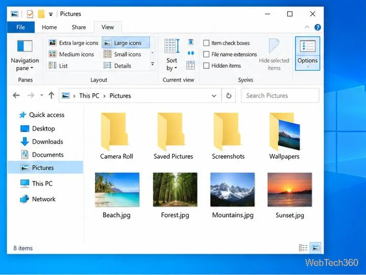Expand the address bar history dropdown

click(214, 96)
